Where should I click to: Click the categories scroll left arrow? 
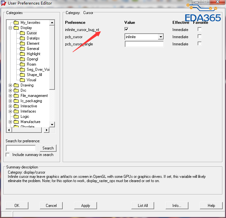pyautogui.click(x=9, y=130)
